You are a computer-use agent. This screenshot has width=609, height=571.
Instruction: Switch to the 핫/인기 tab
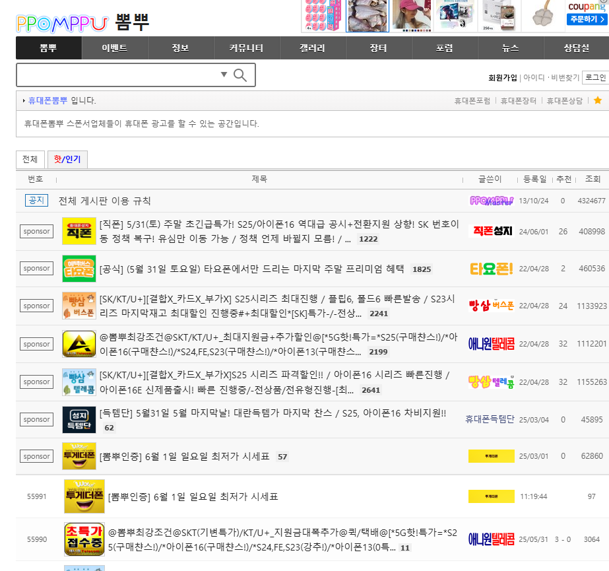(x=67, y=159)
